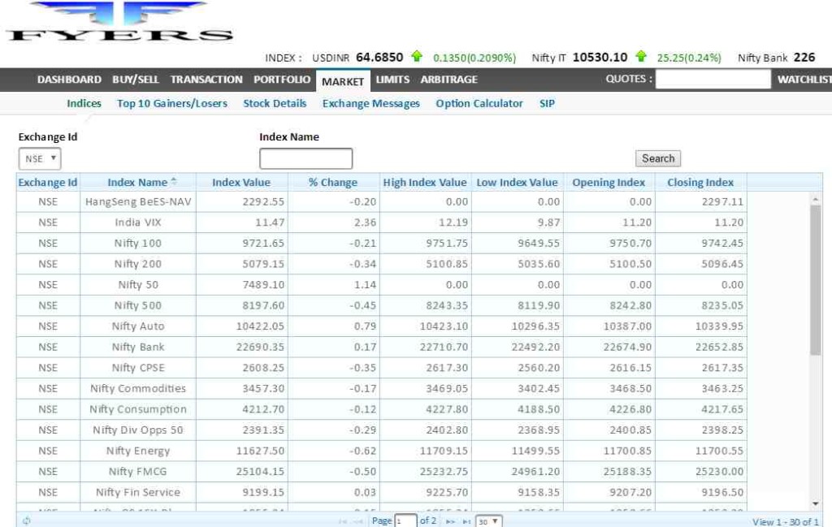Image resolution: width=832 pixels, height=527 pixels.
Task: Click the Search button
Action: tap(657, 158)
